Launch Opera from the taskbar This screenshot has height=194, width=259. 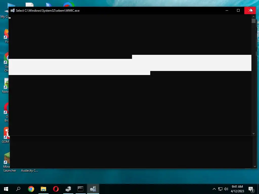click(56, 189)
